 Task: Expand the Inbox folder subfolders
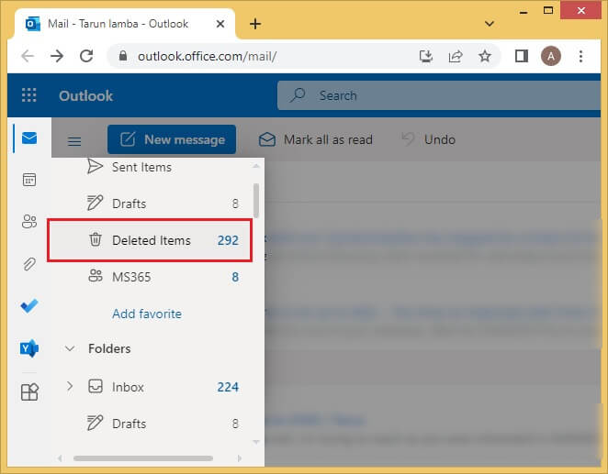[x=70, y=386]
